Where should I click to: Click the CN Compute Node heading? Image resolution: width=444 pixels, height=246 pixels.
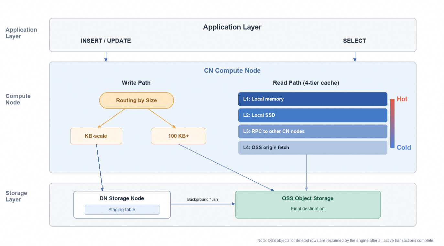tap(232, 70)
